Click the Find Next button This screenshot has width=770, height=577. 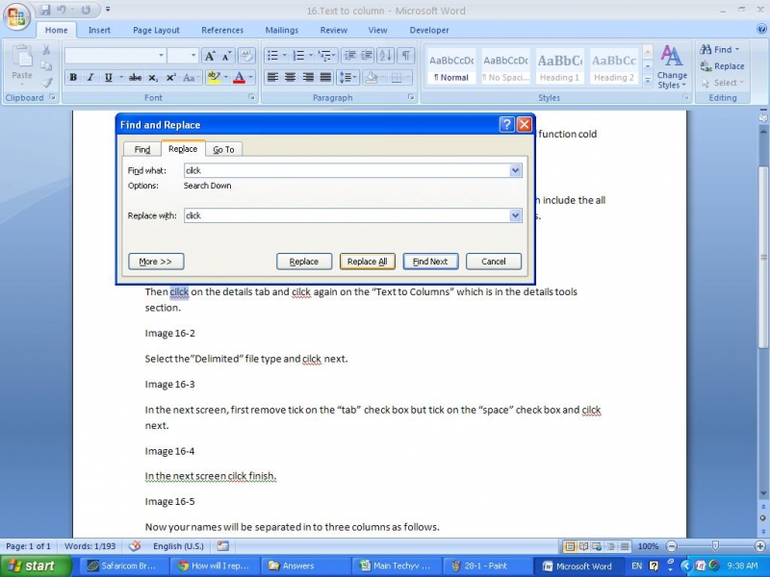tap(430, 262)
